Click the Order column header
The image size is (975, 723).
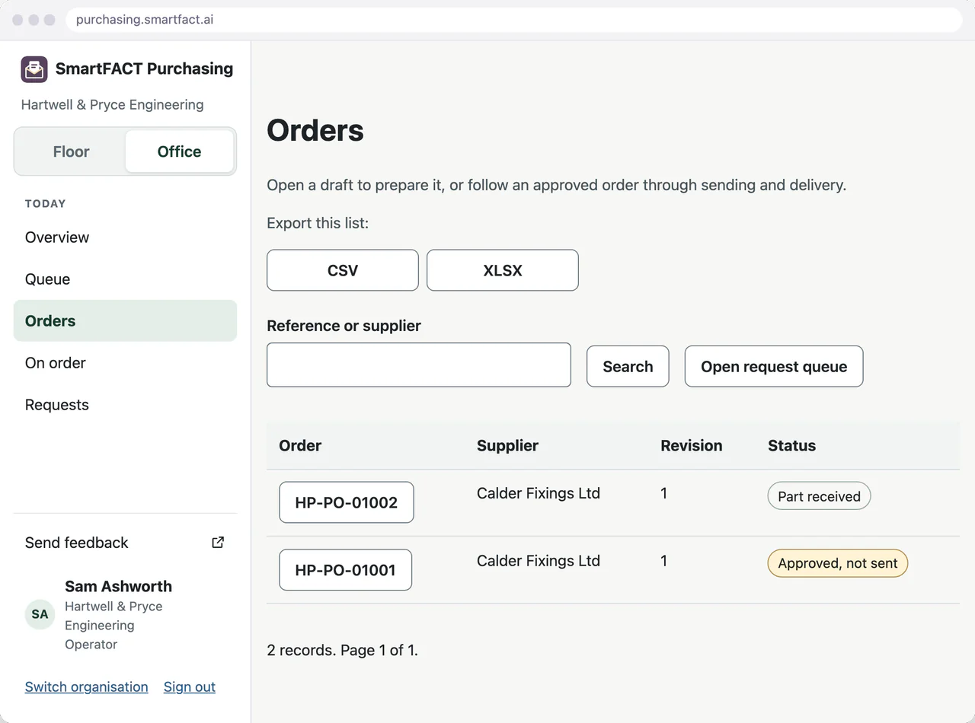click(x=301, y=446)
